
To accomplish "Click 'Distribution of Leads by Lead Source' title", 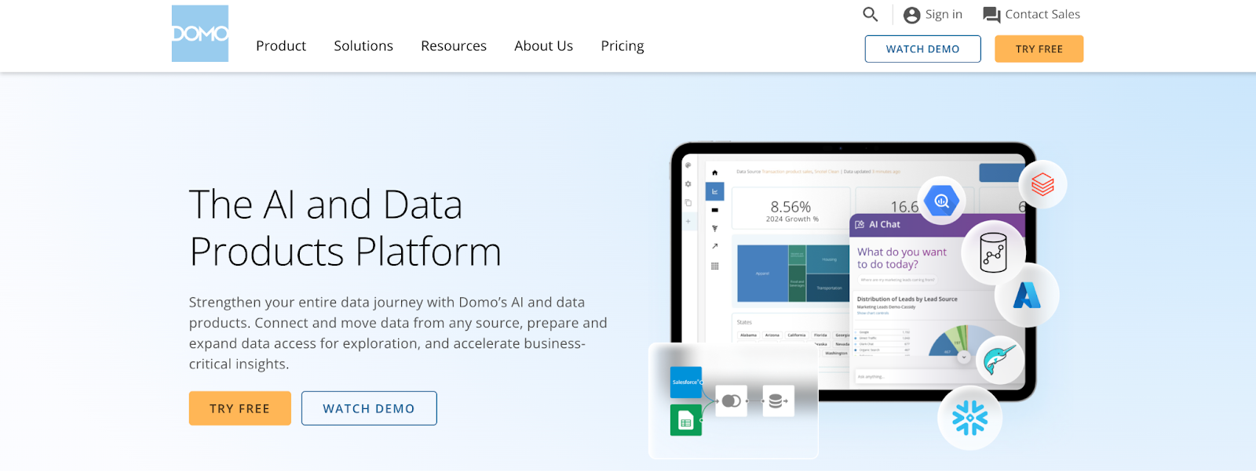I will 907,299.
